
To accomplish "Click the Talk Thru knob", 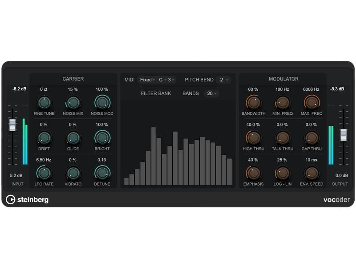I will coord(283,138).
